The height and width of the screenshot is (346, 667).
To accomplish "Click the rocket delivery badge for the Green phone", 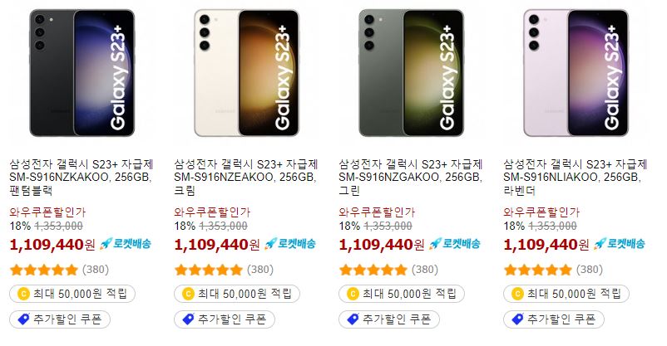I will coord(455,244).
